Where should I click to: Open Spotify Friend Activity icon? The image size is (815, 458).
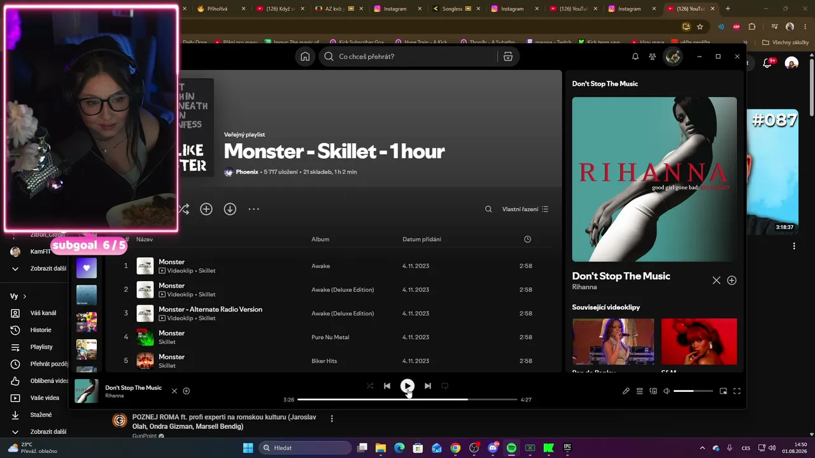(653, 57)
